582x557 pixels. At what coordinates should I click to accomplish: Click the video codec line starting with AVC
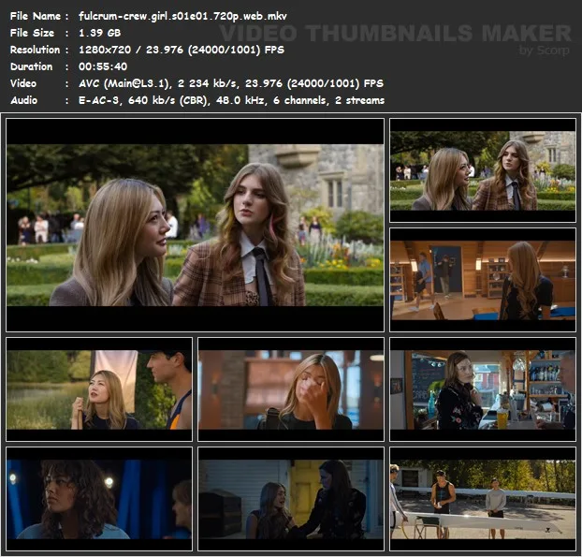click(x=231, y=83)
